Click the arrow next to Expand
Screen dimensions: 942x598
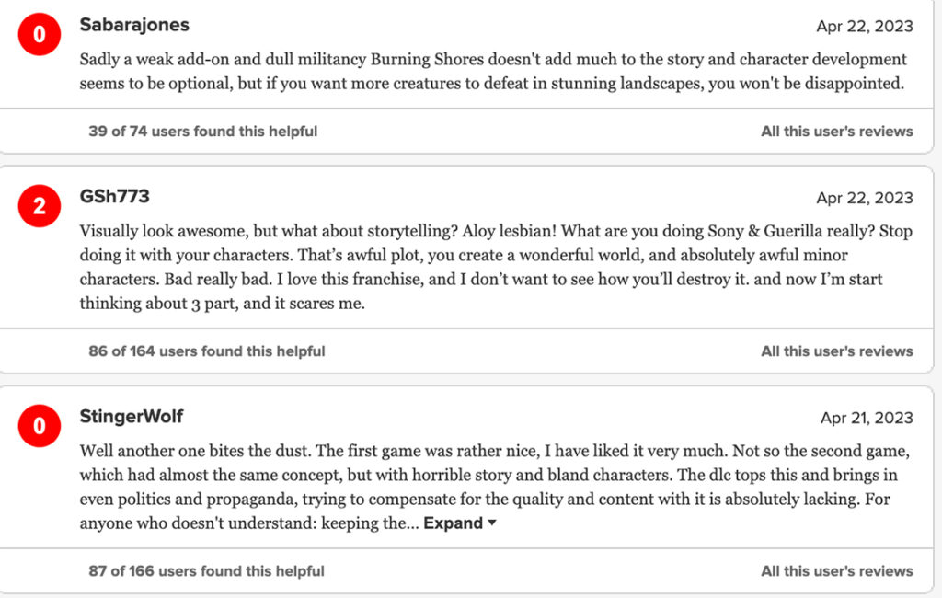tap(492, 523)
